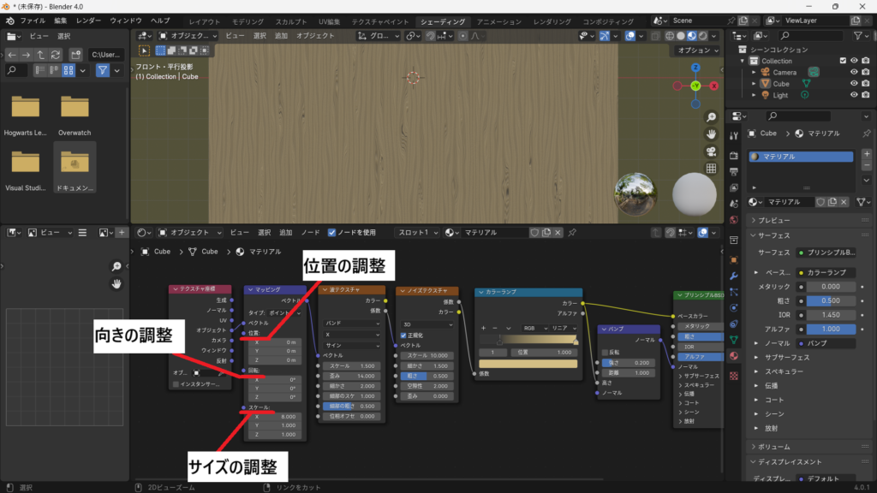Viewport: 877px width, 493px height.
Task: Toggle file browser filter funnel icon
Action: click(103, 70)
